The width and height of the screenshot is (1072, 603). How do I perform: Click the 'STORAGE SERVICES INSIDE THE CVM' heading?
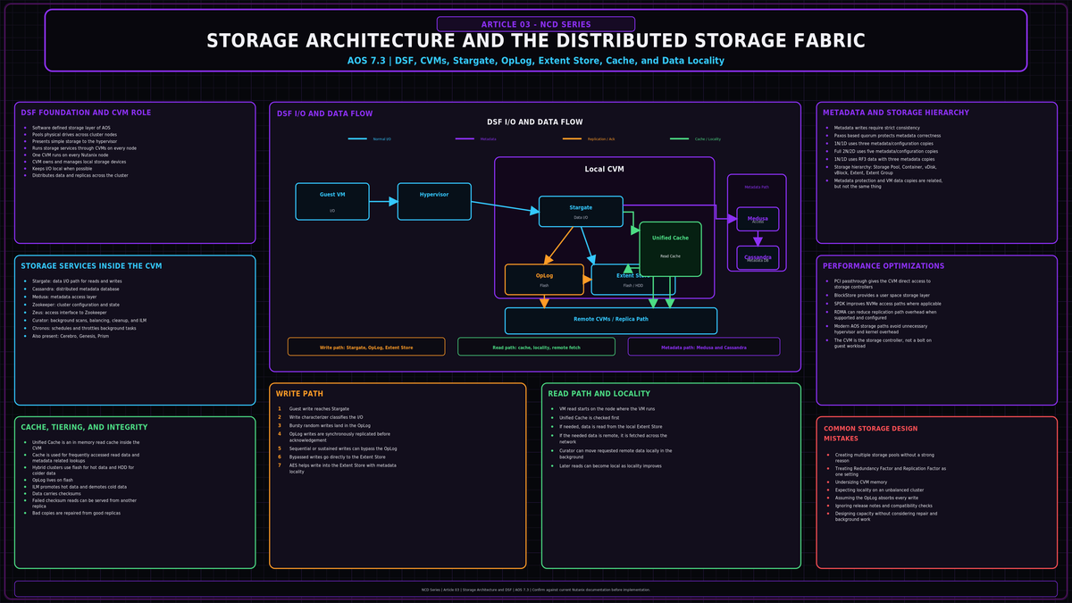click(x=91, y=266)
